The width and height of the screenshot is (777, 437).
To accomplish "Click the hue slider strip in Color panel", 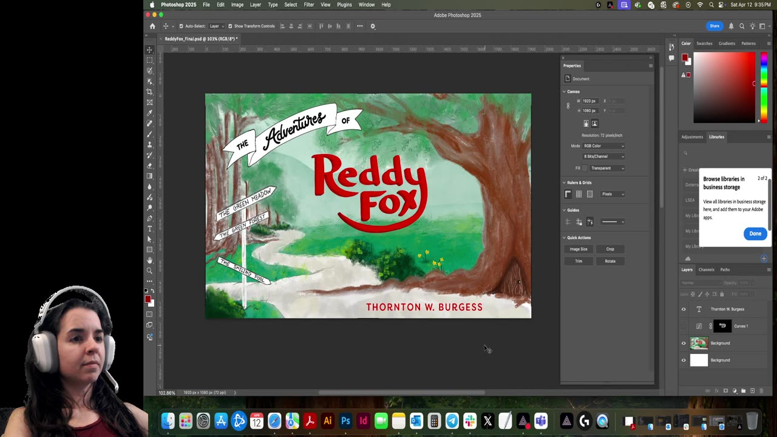I will click(x=764, y=88).
